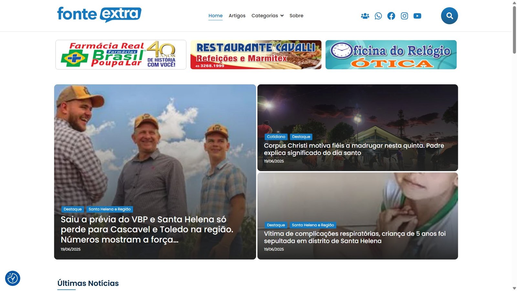Open the WhatsApp icon link
The image size is (517, 291).
(378, 16)
